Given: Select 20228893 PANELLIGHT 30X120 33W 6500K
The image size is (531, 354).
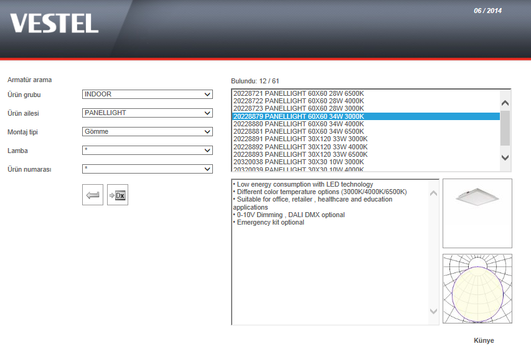Looking at the screenshot, I should (366, 154).
